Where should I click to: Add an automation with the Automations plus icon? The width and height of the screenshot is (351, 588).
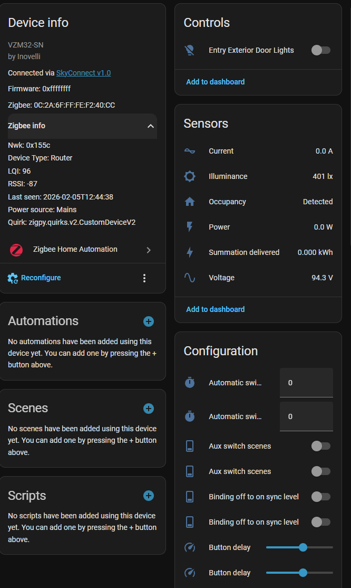tap(149, 321)
